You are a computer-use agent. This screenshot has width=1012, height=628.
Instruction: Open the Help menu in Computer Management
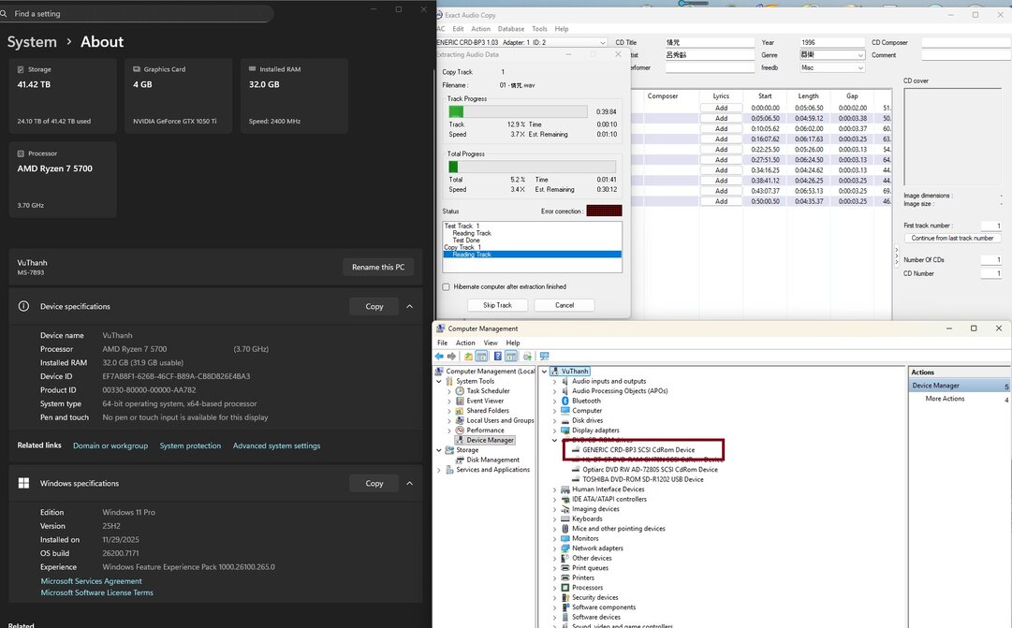tap(513, 343)
